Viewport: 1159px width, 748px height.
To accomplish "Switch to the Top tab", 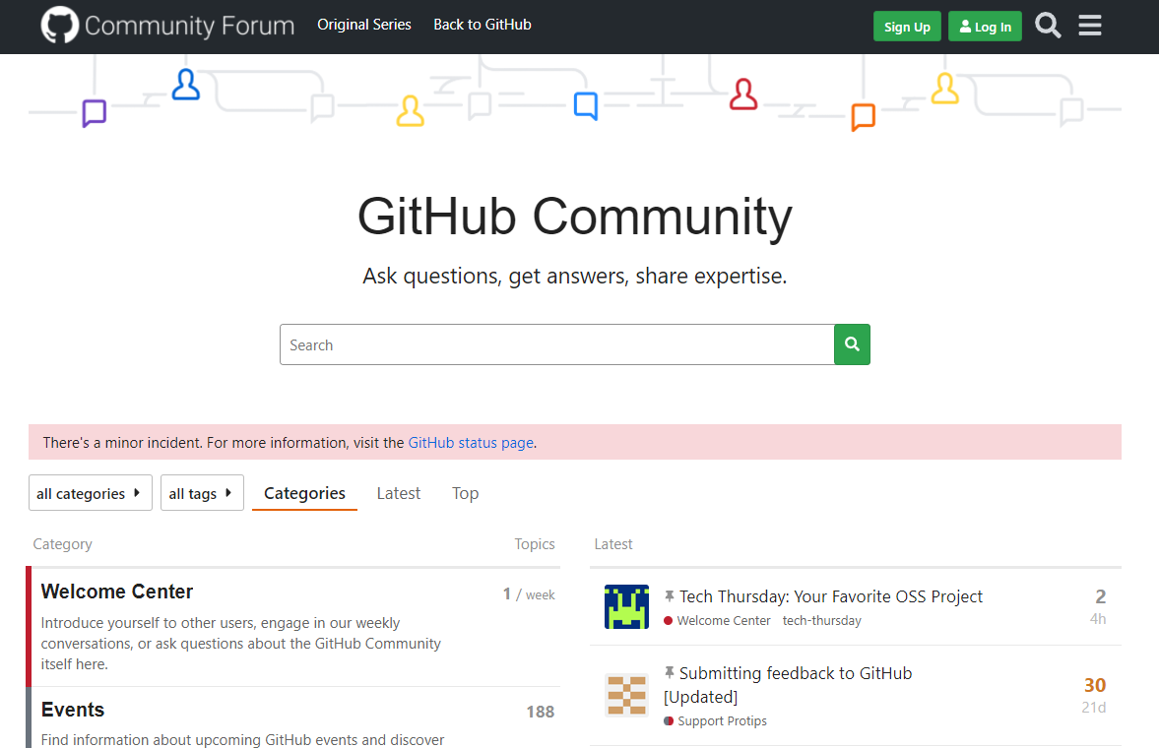I will coord(465,493).
